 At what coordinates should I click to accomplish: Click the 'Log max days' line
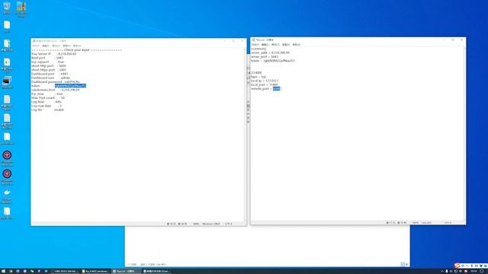pyautogui.click(x=47, y=106)
